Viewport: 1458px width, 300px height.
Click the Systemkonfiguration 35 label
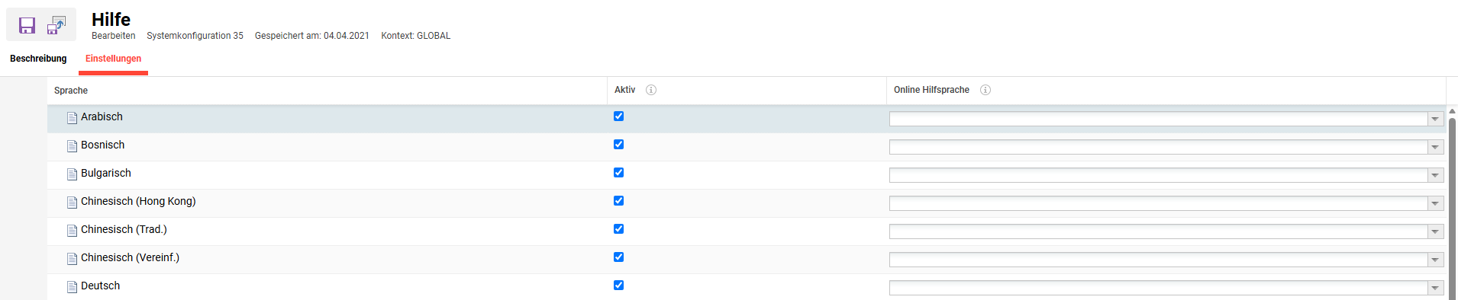195,36
